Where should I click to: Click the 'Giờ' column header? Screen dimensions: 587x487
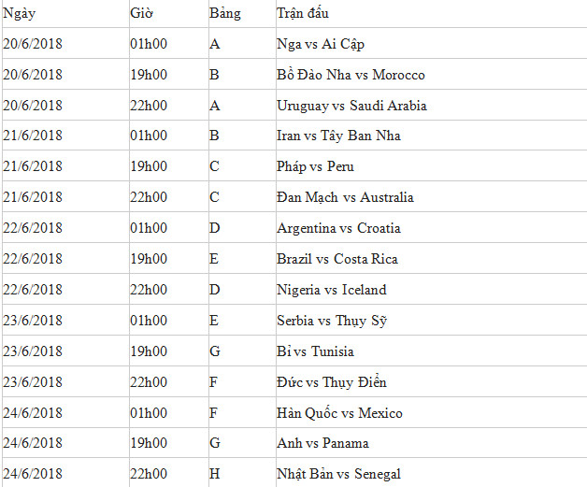[x=142, y=14]
